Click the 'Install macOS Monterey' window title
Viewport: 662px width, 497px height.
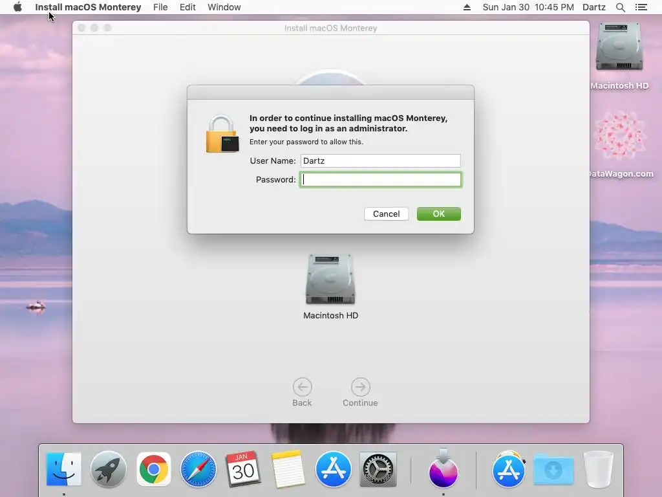[330, 28]
